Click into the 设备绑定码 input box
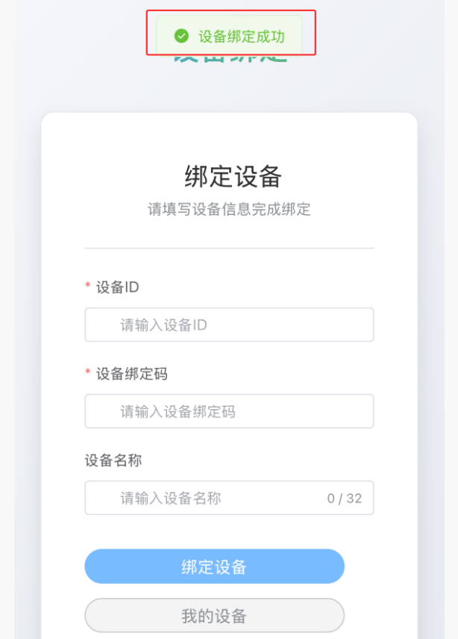 (229, 411)
